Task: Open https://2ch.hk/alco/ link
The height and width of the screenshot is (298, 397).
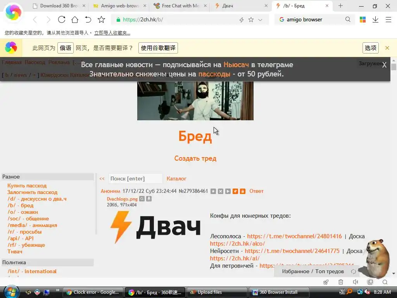Action: (237, 244)
